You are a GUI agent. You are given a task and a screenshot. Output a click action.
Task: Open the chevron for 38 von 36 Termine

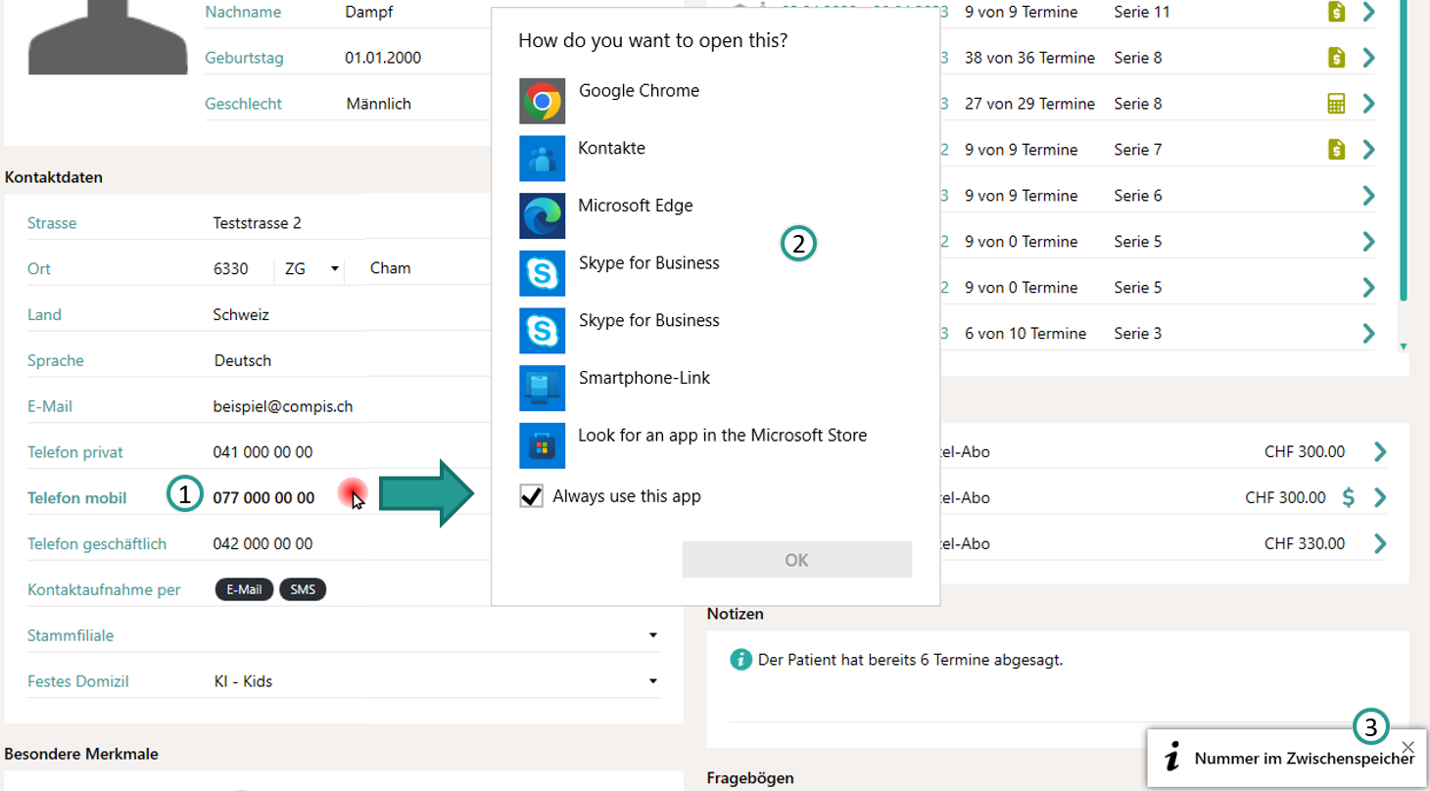tap(1369, 58)
